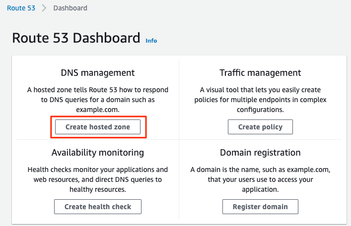The image size is (351, 226).
Task: Select the DNS management heading
Action: point(98,73)
